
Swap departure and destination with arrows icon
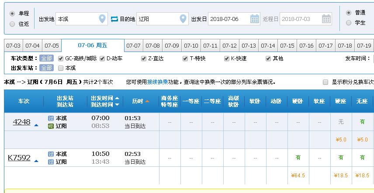(114, 19)
